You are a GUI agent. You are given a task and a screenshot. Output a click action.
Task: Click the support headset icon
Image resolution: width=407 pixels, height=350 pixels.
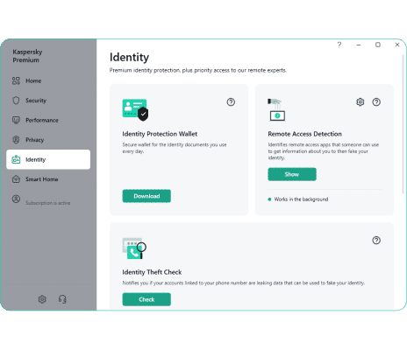click(x=62, y=299)
